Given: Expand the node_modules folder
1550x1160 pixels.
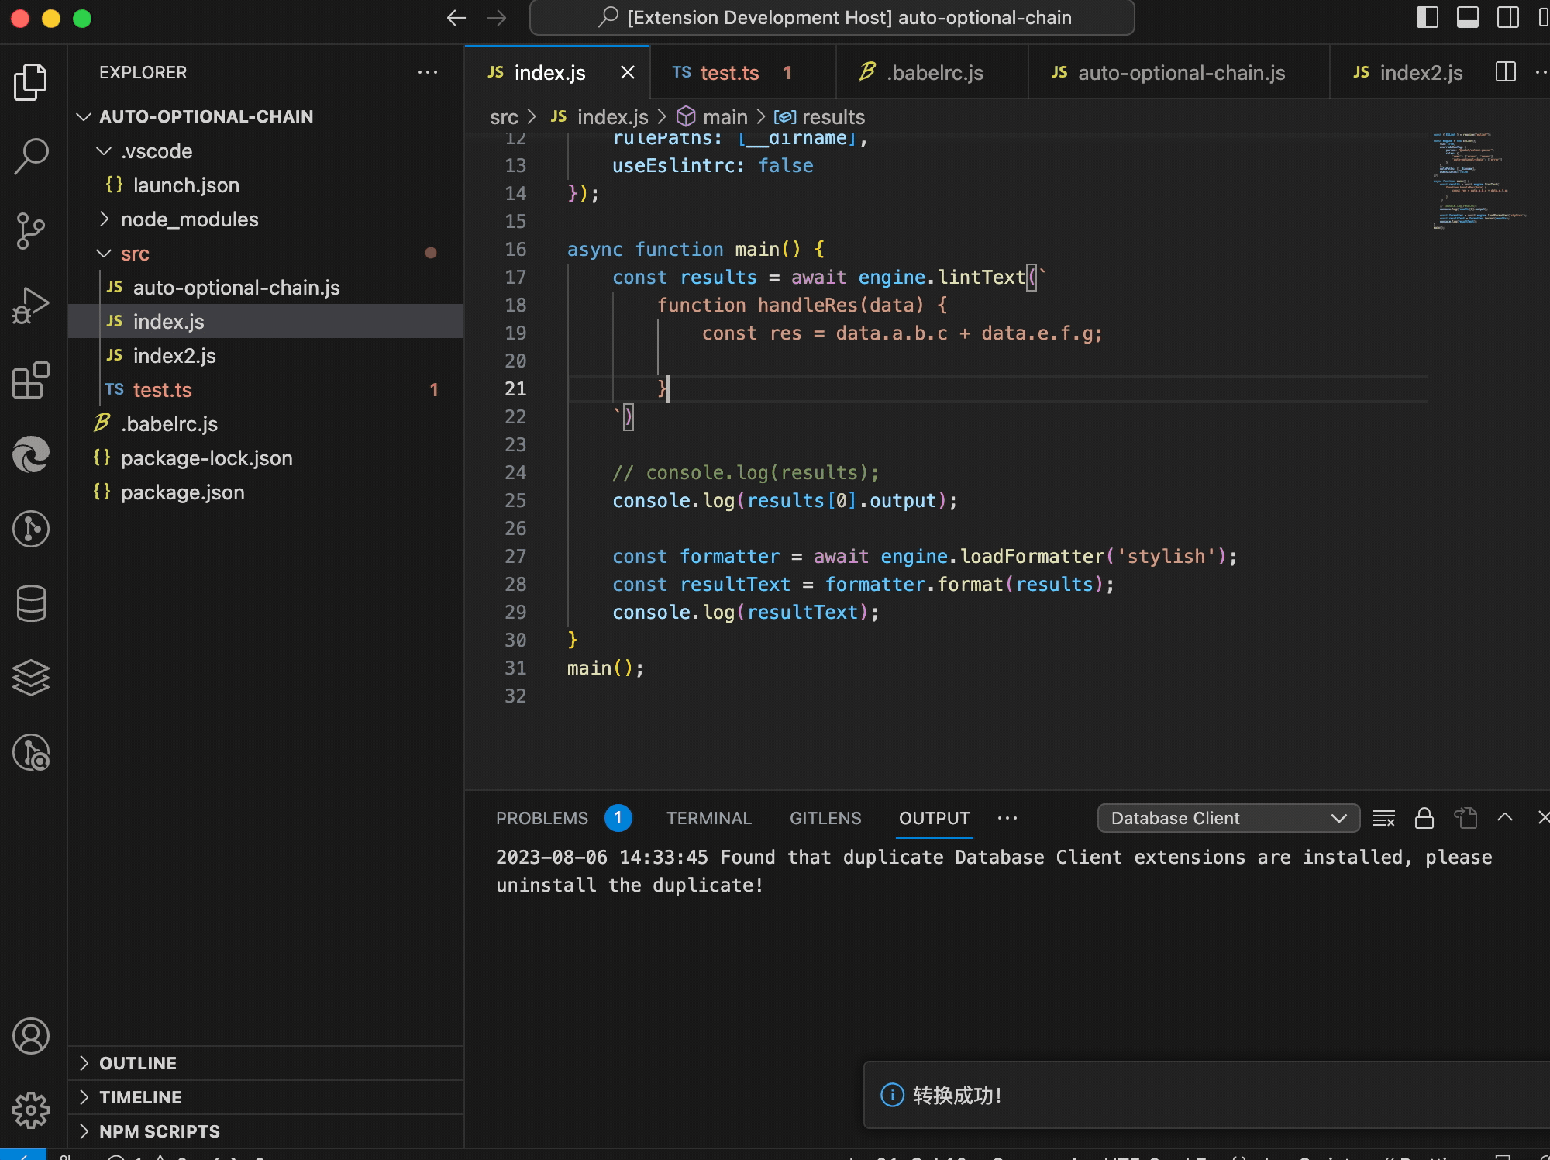Looking at the screenshot, I should (189, 219).
